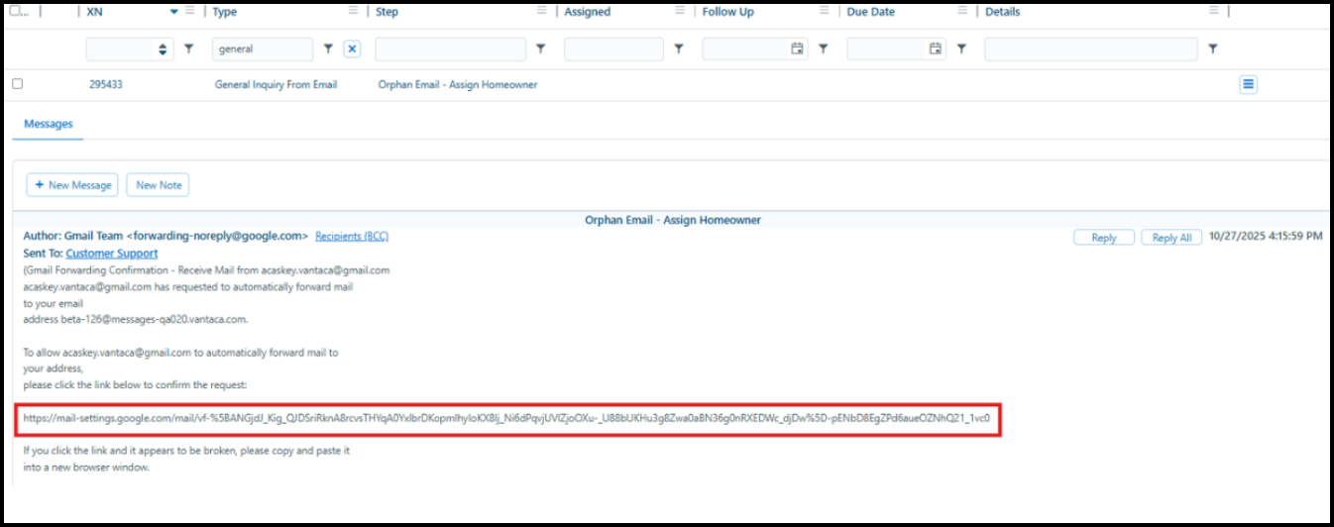Screen dimensions: 1334x527
Task: Click the XN filter funnel icon
Action: 188,49
